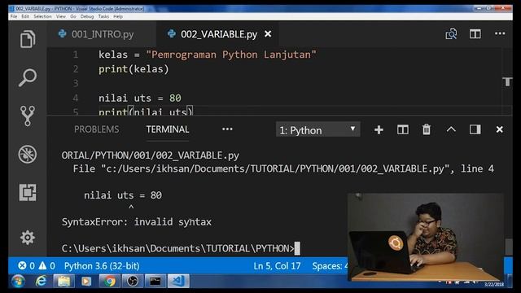
Task: Create a new terminal with plus icon
Action: point(379,129)
